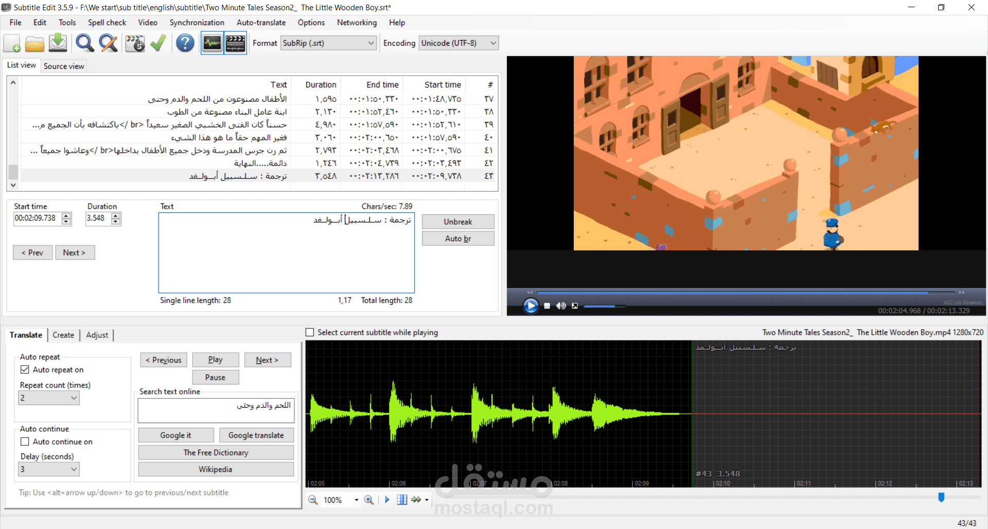Zoom out the waveform
This screenshot has width=988, height=529.
tap(313, 500)
